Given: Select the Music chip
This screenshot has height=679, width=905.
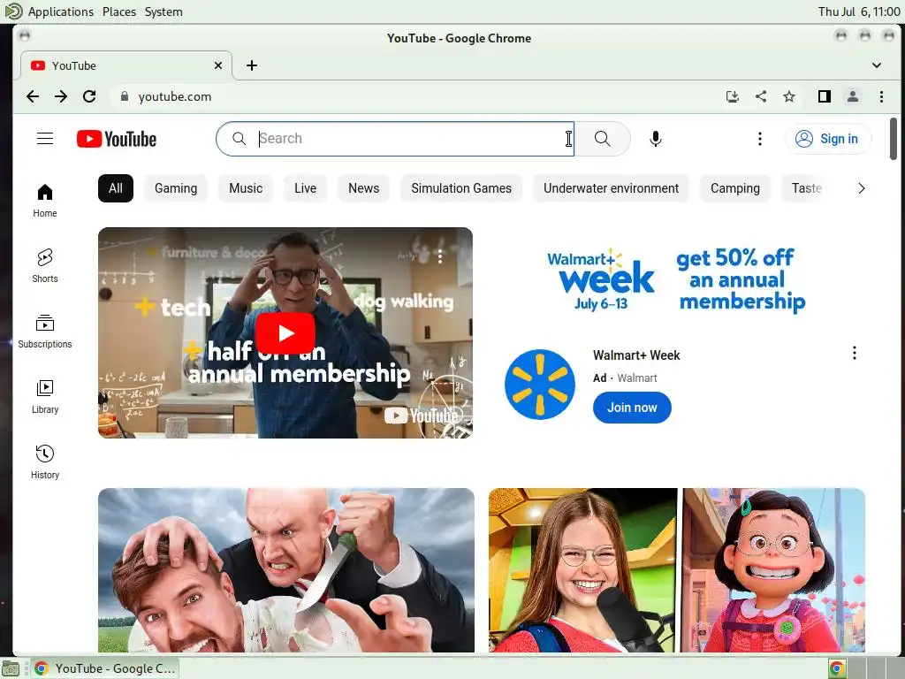Looking at the screenshot, I should coord(246,188).
